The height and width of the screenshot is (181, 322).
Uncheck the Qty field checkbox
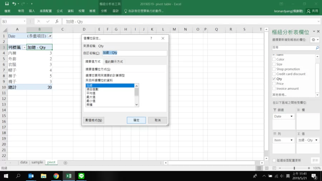point(274,79)
